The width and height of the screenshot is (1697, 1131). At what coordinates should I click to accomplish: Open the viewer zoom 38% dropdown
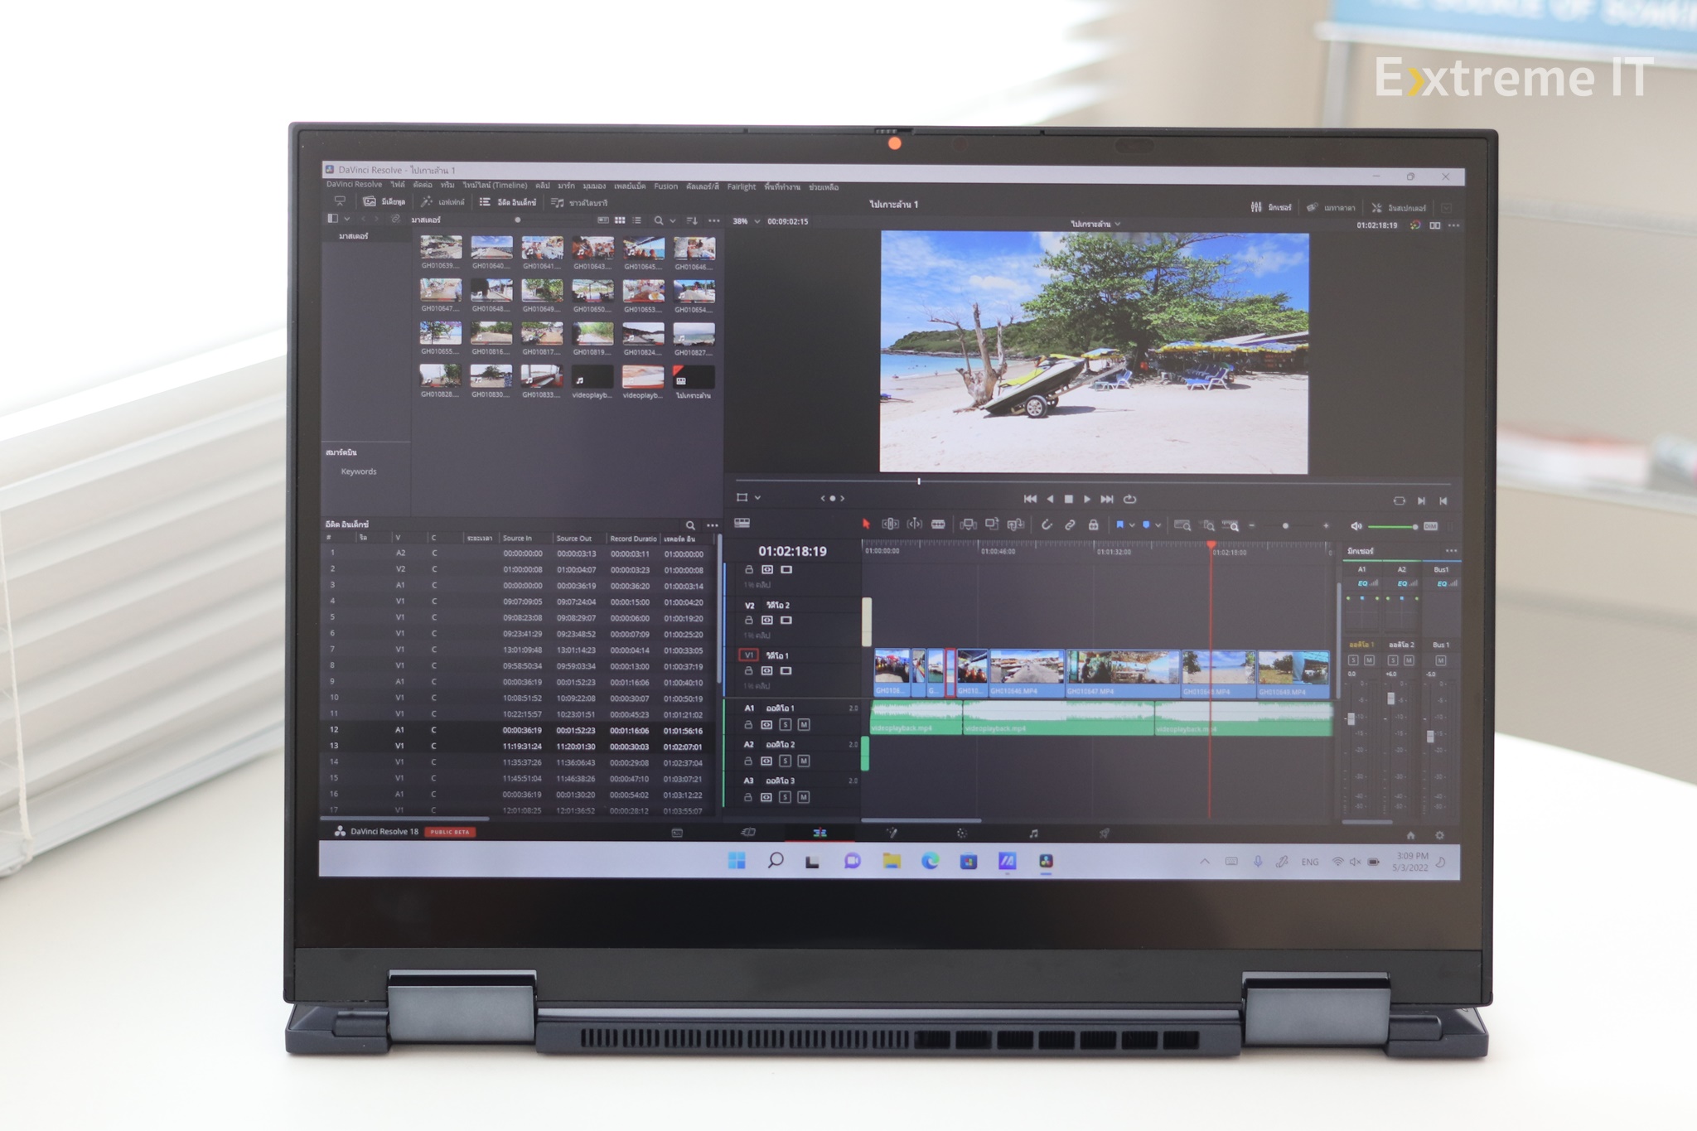coord(757,221)
